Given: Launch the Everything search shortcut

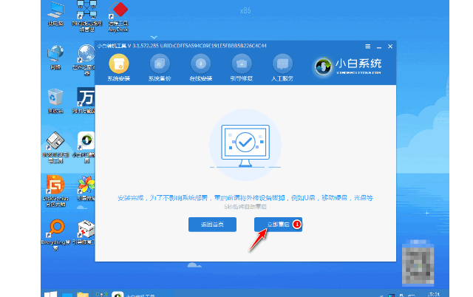Looking at the screenshot, I should click(55, 228).
